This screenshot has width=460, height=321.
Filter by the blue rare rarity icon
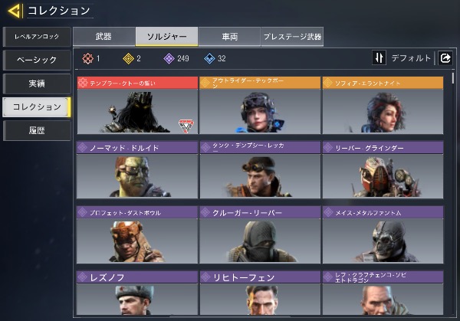pyautogui.click(x=209, y=59)
